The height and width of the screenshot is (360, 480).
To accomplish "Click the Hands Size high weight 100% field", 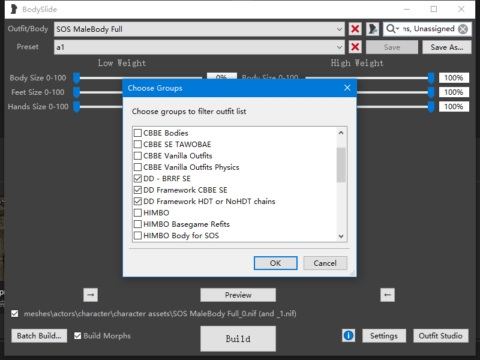I will [454, 107].
